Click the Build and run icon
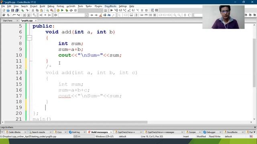The width and height of the screenshot is (257, 144). click(67, 10)
